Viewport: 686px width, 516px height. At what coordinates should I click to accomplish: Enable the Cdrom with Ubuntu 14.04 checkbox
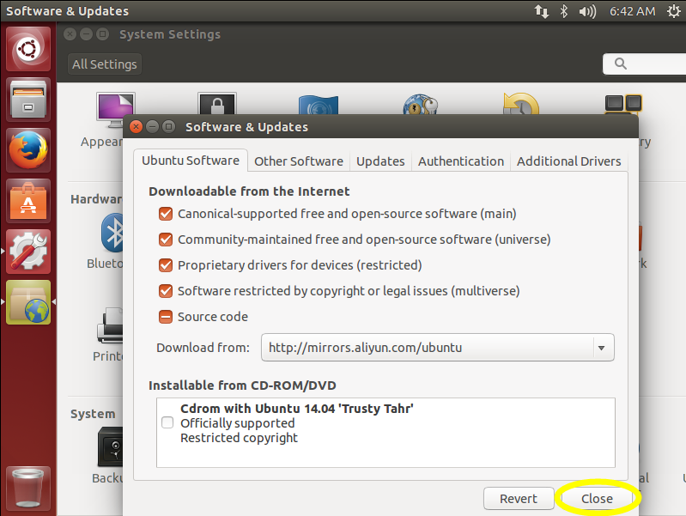point(167,422)
